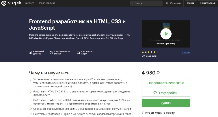Click the course description paragraph
The width and height of the screenshot is (218, 117).
coord(80,36)
